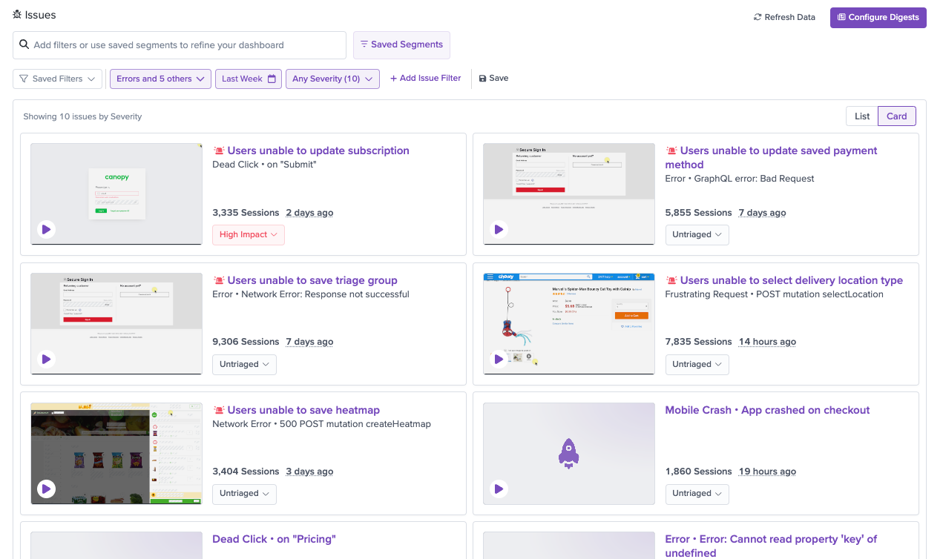943x559 pixels.
Task: Open the Errors and 5 others dropdown
Action: (x=160, y=79)
